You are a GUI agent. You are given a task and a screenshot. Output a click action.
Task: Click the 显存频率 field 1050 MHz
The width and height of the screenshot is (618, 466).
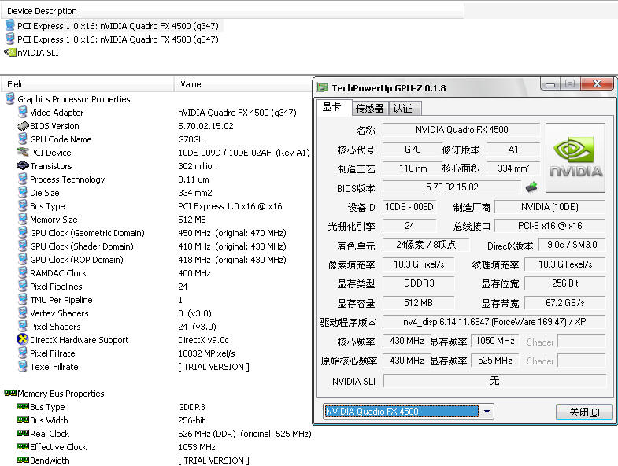[494, 341]
